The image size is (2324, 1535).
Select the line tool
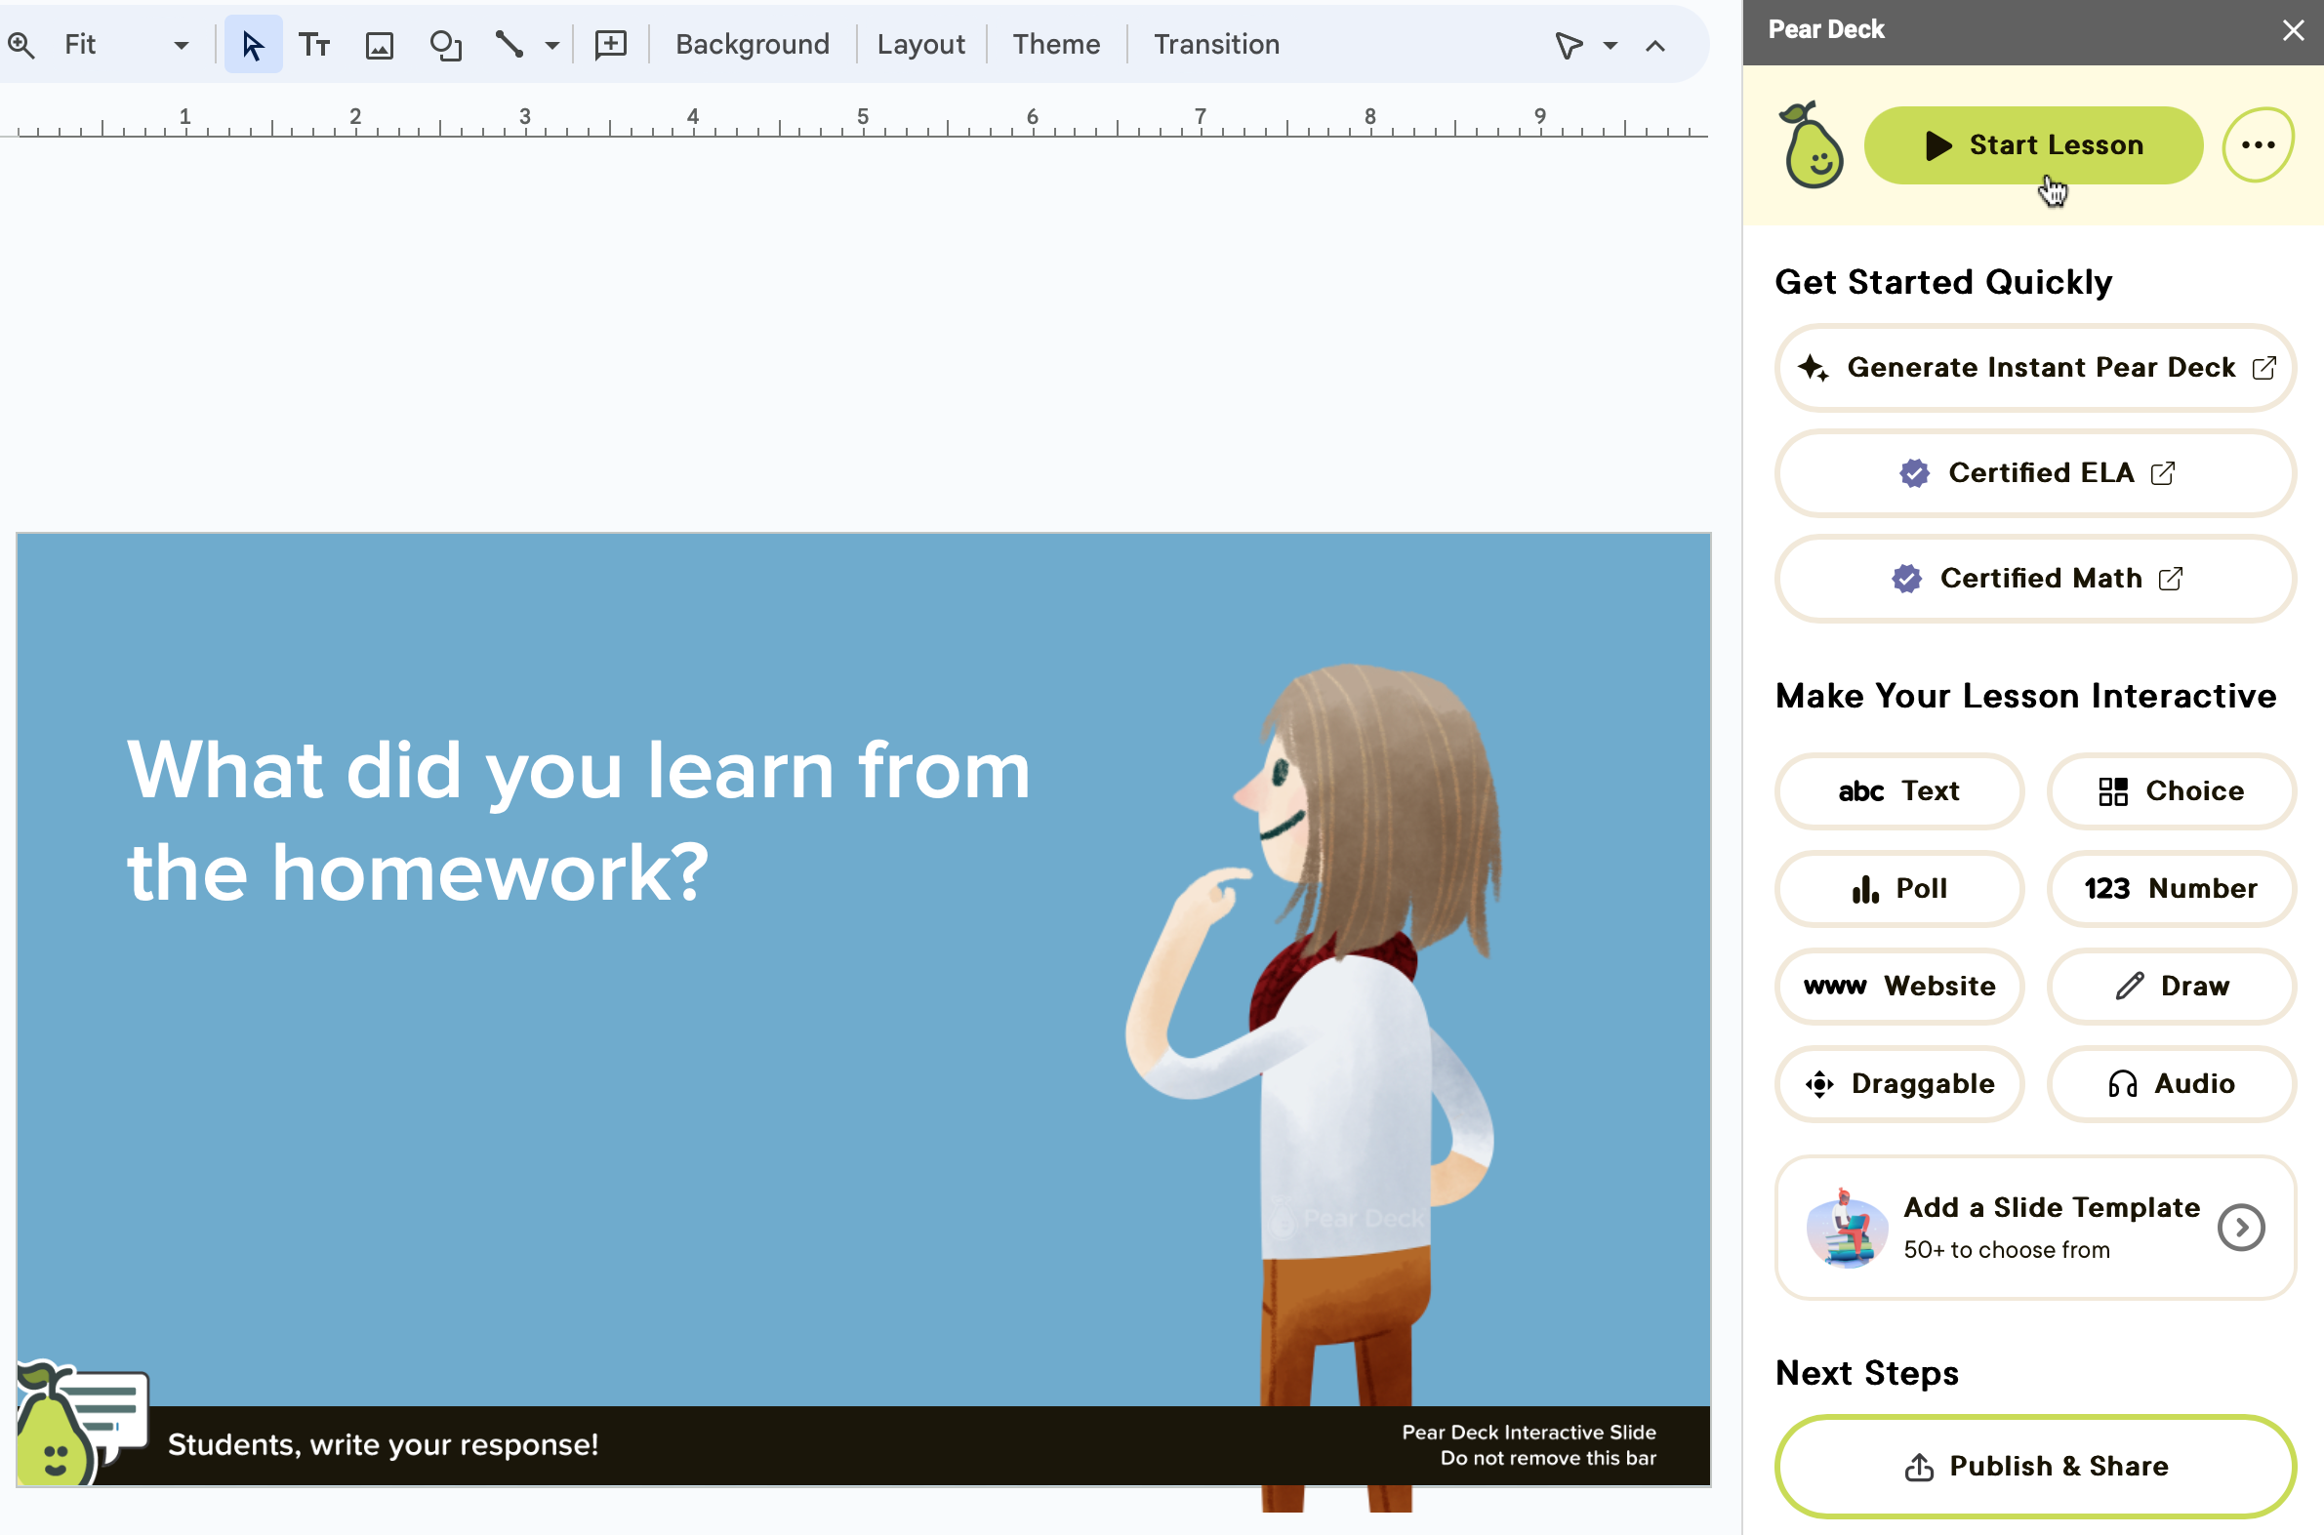tap(509, 44)
